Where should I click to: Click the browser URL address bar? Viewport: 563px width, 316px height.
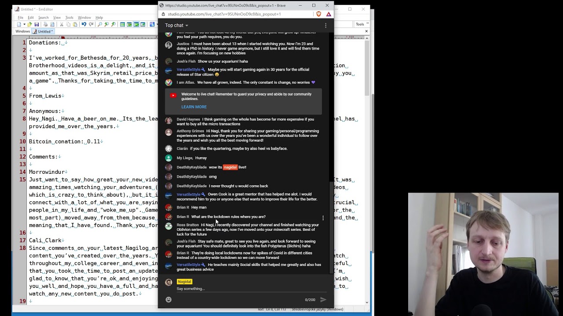point(238,14)
